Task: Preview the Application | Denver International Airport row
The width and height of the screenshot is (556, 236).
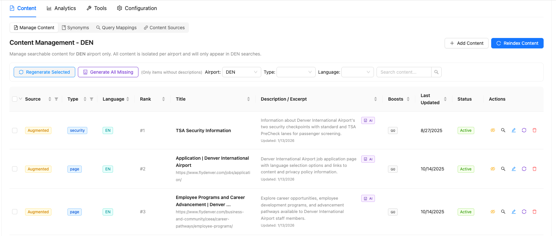Action: [x=503, y=169]
